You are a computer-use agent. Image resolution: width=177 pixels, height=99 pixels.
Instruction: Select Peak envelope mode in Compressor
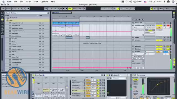coord(135,79)
